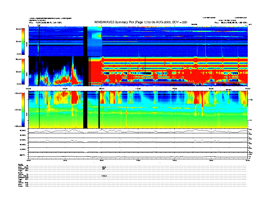Click the 30.00 value on RAD1 color scale

18,72
